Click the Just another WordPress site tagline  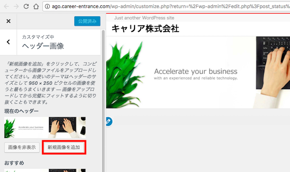pos(144,18)
